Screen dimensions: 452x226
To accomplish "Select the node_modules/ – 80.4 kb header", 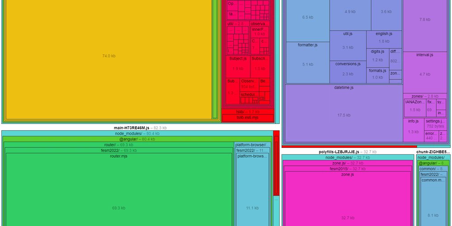I will [137, 133].
